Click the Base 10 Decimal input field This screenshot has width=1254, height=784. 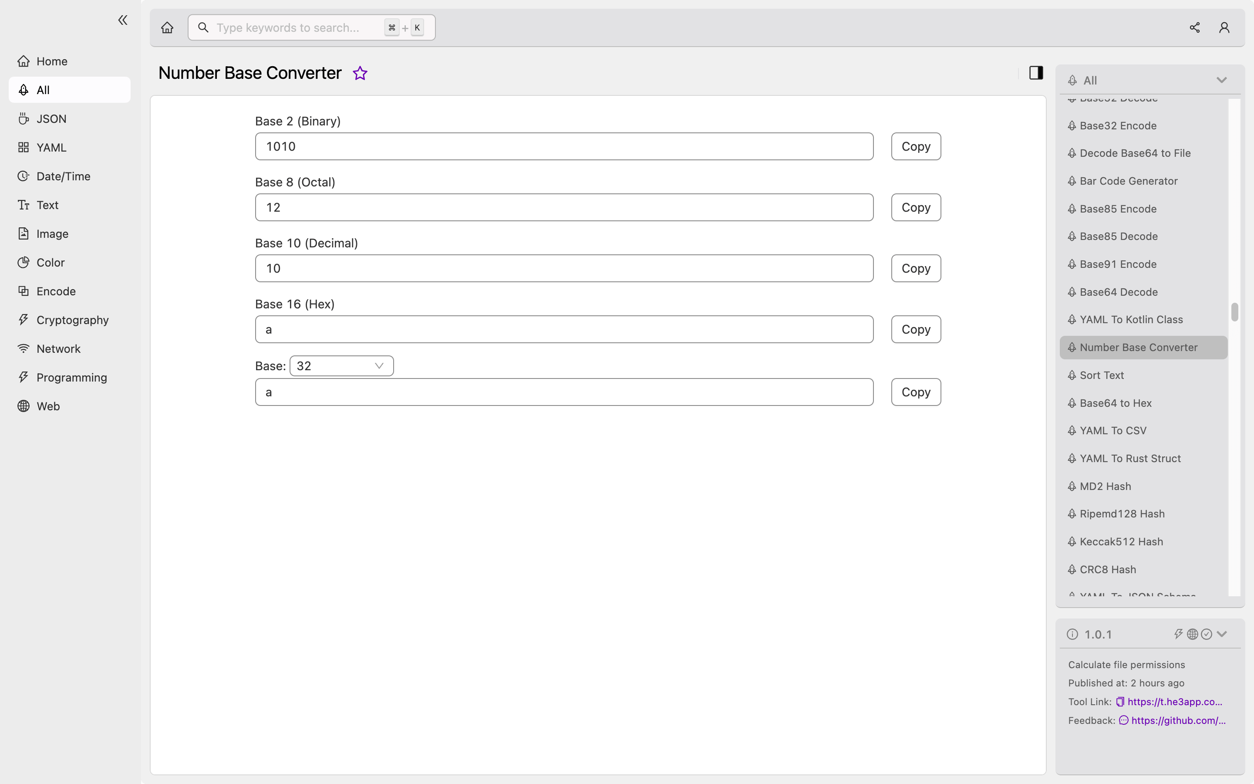tap(563, 268)
